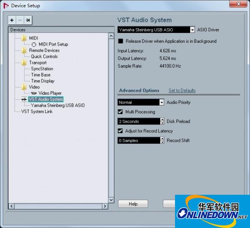The image size is (250, 228).
Task: Toggle Multi Processing checkbox
Action: point(120,112)
